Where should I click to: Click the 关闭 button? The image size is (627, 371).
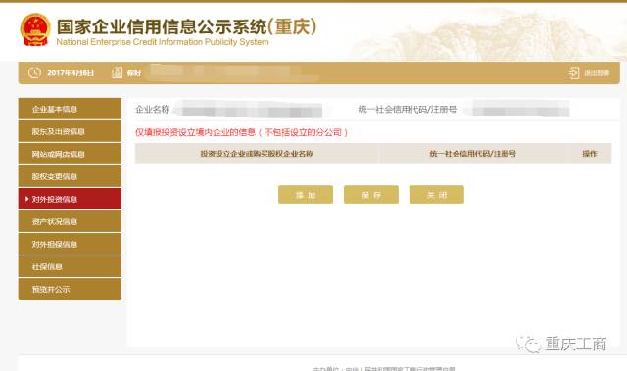coord(437,195)
